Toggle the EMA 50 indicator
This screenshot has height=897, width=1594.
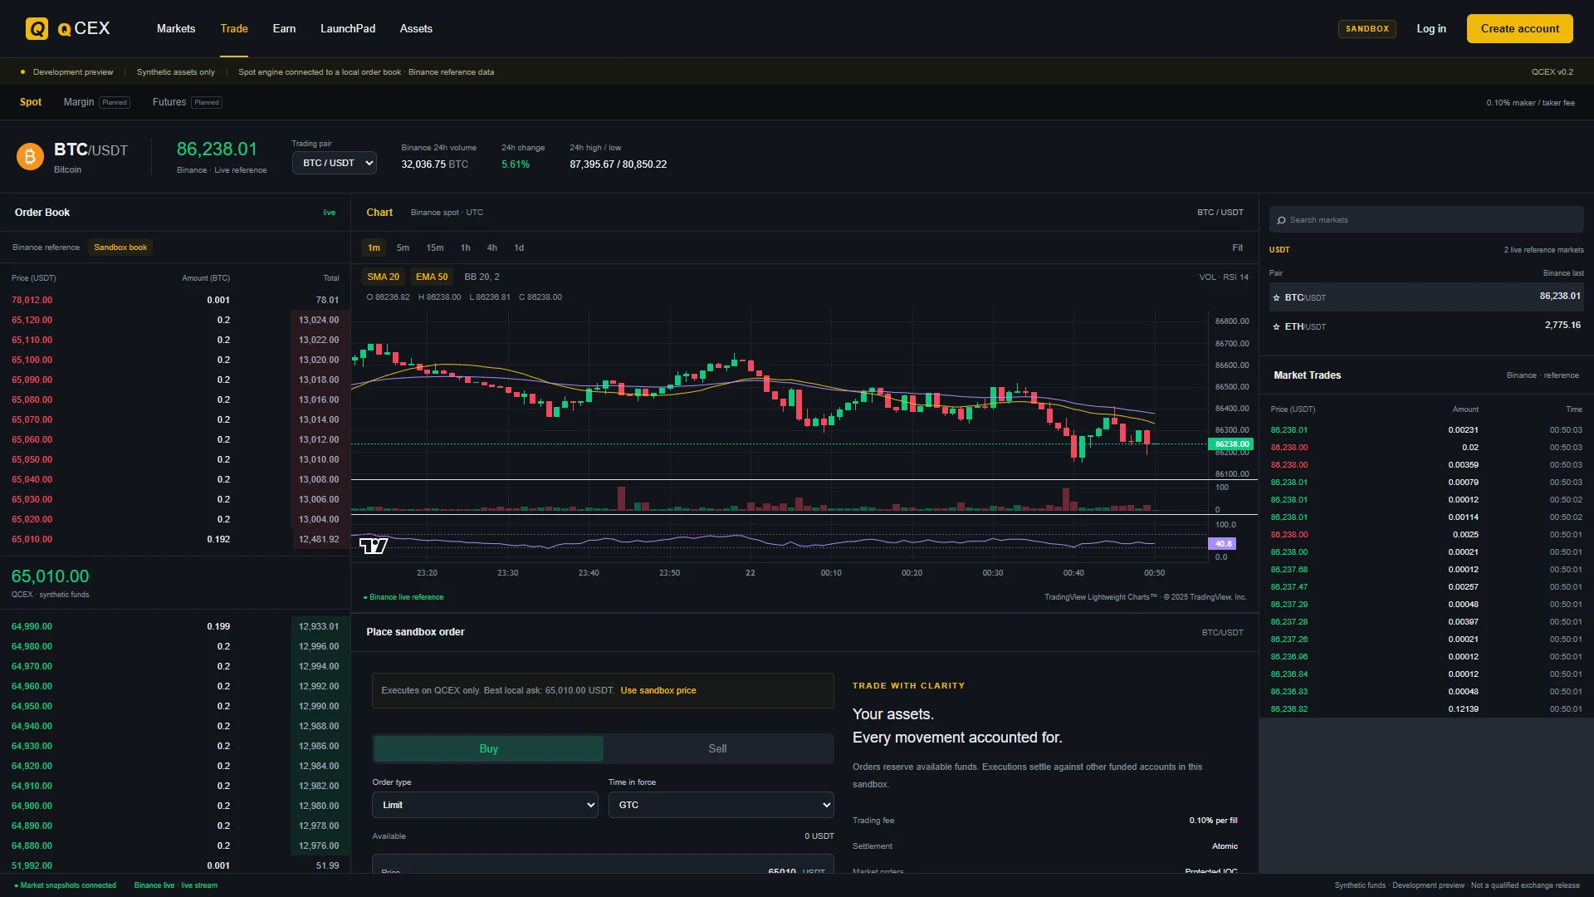pyautogui.click(x=432, y=277)
